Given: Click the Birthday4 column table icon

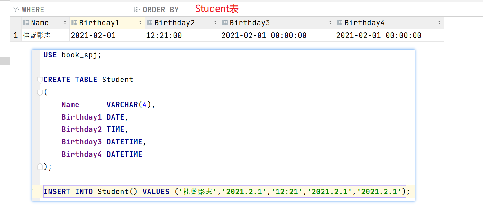Looking at the screenshot, I should (340, 23).
